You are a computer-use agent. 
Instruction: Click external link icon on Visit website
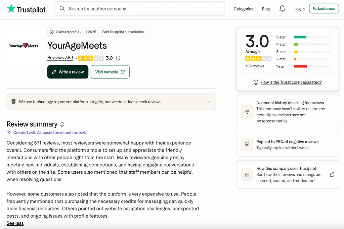pos(123,72)
